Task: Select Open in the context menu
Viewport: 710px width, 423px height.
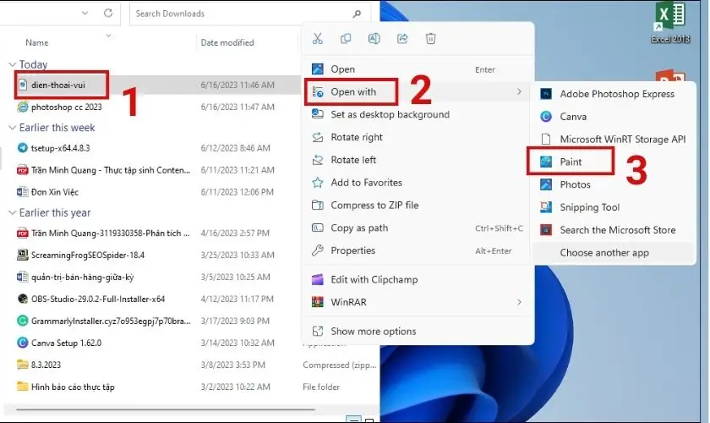Action: [418, 69]
